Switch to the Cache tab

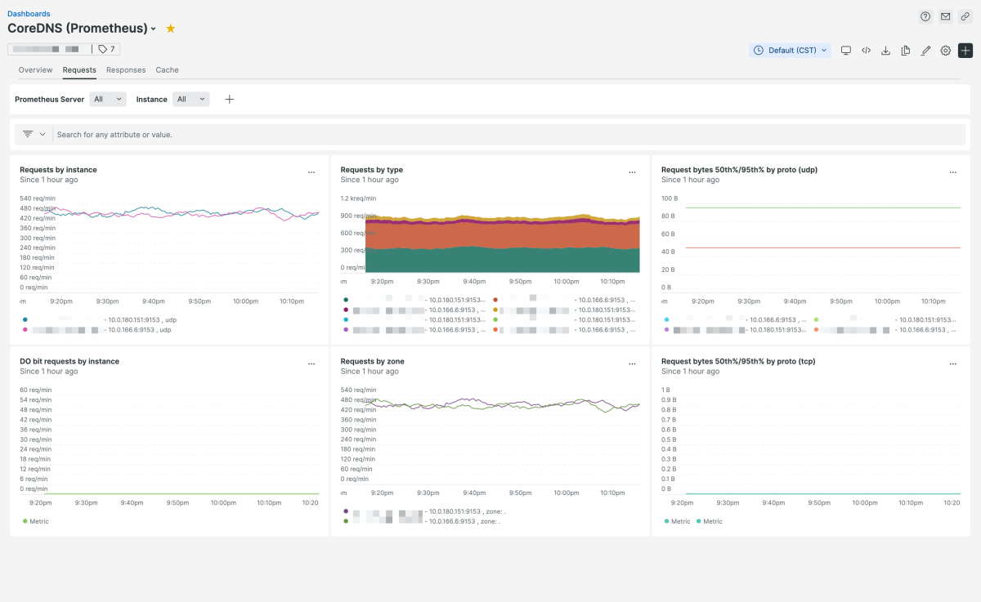point(167,70)
